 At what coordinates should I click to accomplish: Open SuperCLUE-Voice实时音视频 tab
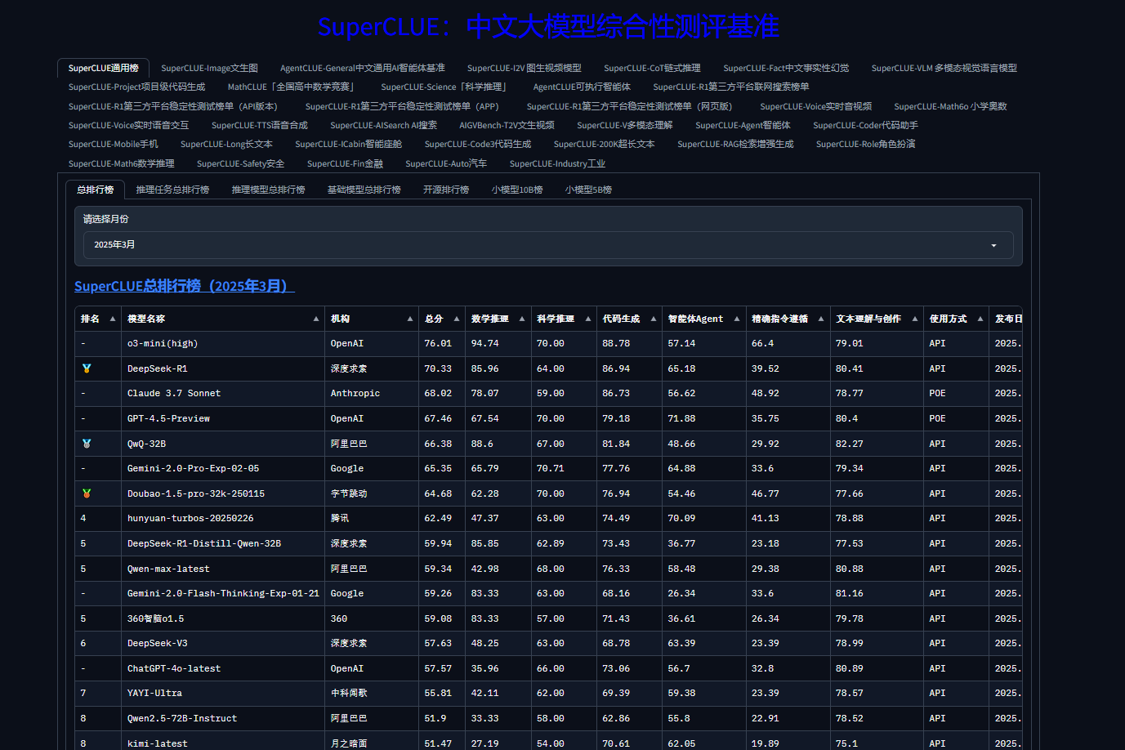(x=815, y=106)
